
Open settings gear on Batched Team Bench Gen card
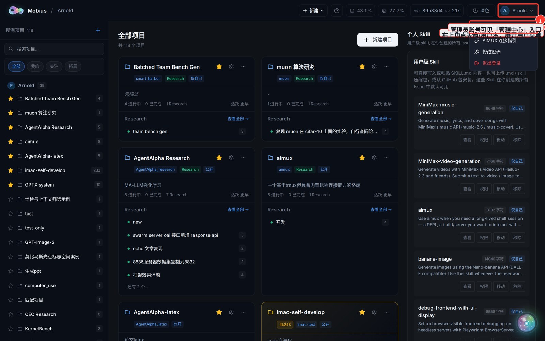coord(231,67)
